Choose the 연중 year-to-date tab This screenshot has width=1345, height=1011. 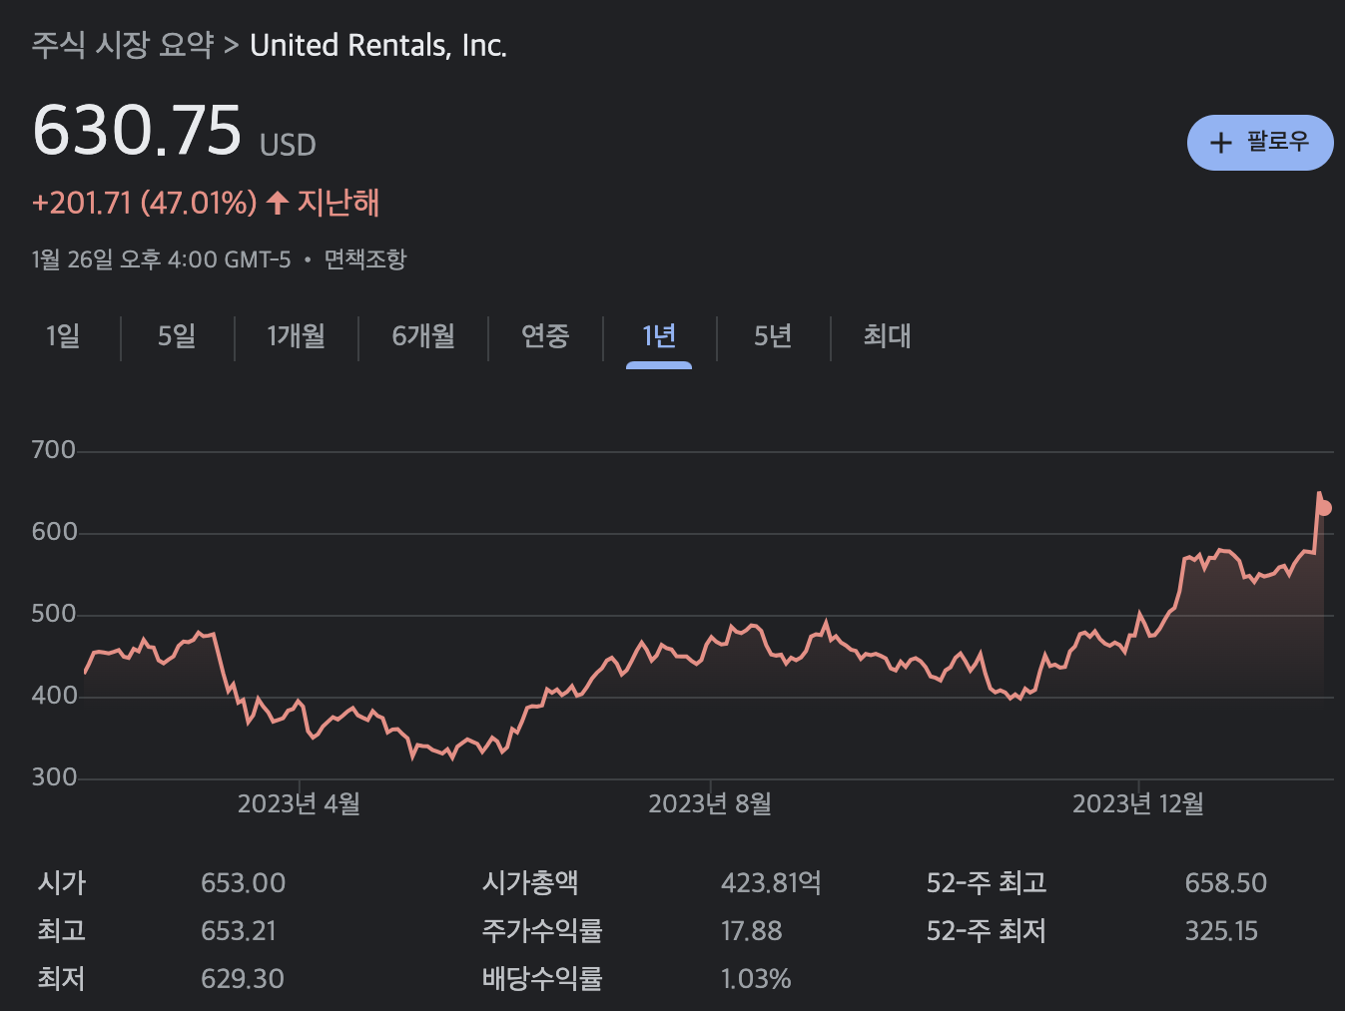point(545,336)
